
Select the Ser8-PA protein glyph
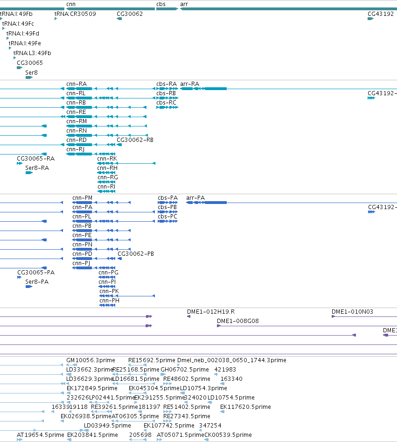point(29,287)
